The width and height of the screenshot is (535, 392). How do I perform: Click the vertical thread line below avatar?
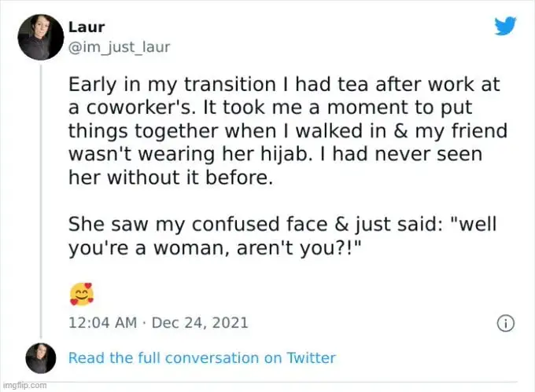(40, 196)
